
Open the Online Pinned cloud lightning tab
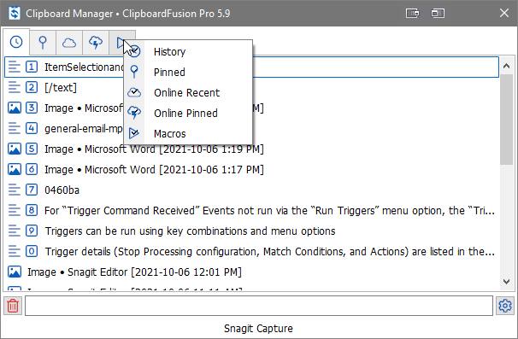[96, 43]
